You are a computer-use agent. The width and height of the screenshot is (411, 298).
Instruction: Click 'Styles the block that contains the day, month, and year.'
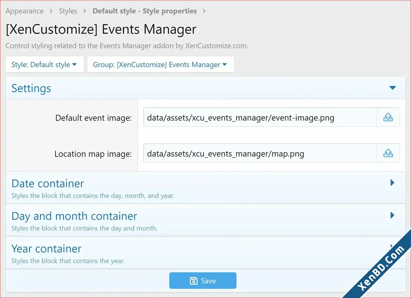[93, 195]
